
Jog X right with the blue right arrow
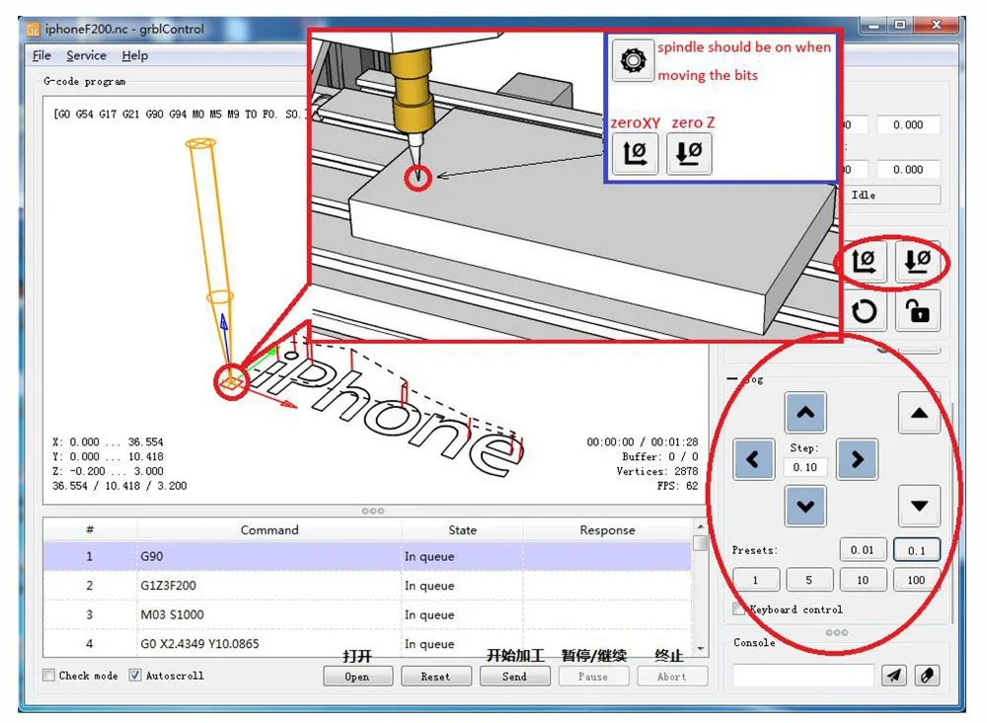[x=858, y=459]
